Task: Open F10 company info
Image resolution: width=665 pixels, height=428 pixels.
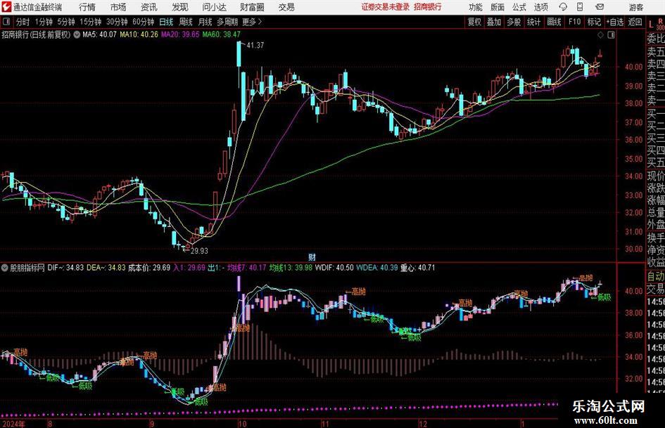Action: [x=574, y=22]
